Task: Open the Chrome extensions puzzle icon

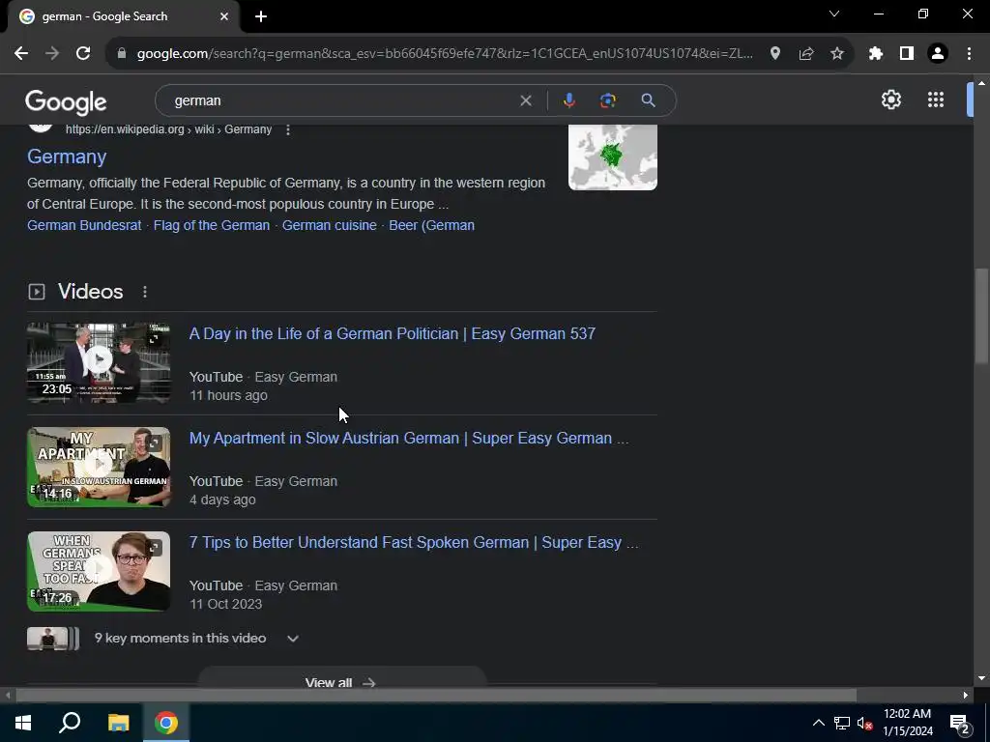Action: [875, 54]
